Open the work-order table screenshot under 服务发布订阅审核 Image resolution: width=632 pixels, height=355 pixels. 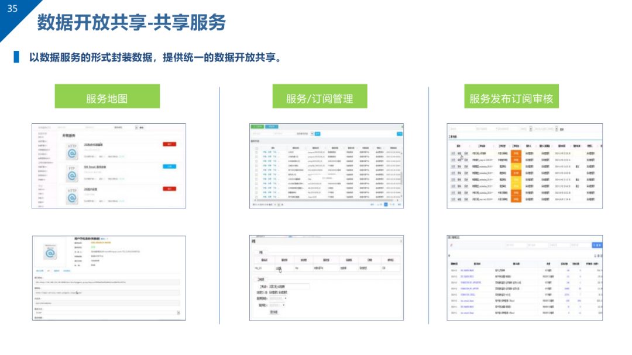(525, 166)
